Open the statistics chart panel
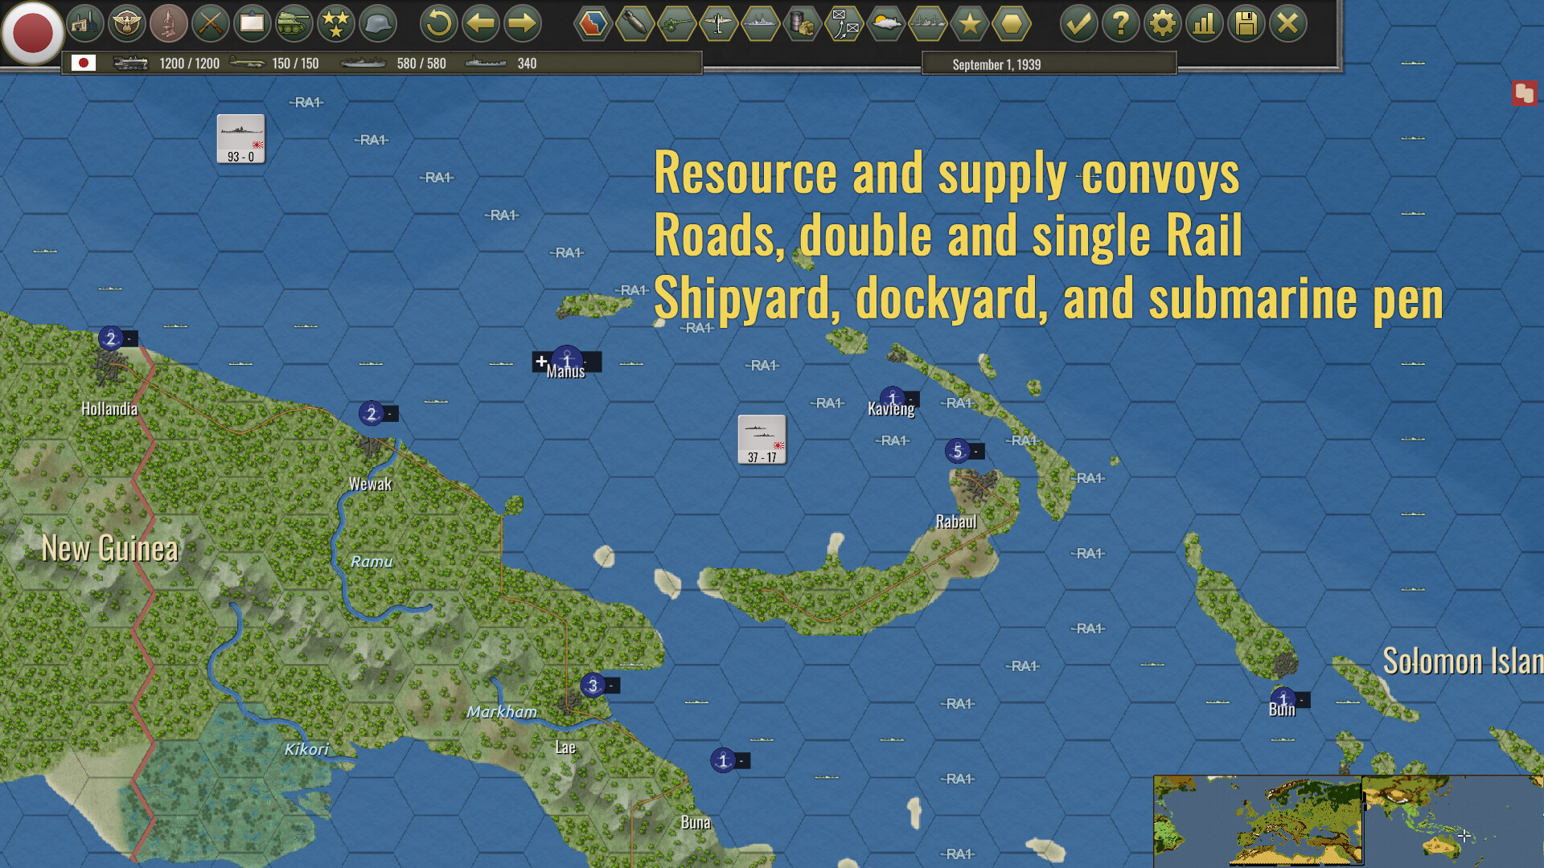This screenshot has height=868, width=1544. point(1205,23)
